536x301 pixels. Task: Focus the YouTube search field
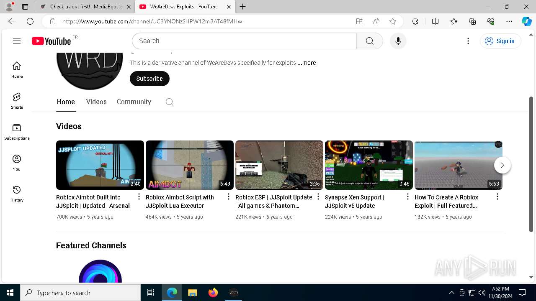click(x=244, y=41)
